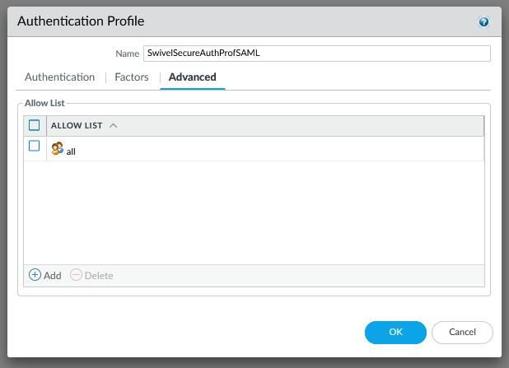
Task: Select the Advanced tab
Action: tap(192, 77)
